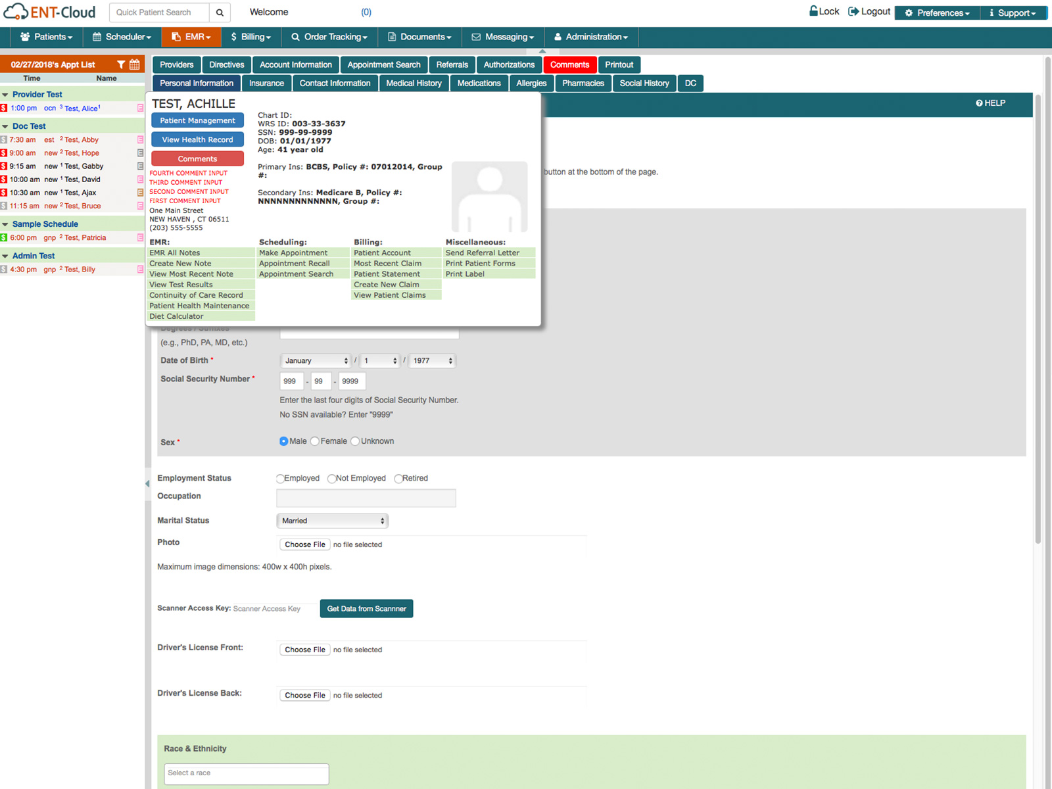Switch to the Medical History tab
Screen dimensions: 1052x789
point(414,83)
